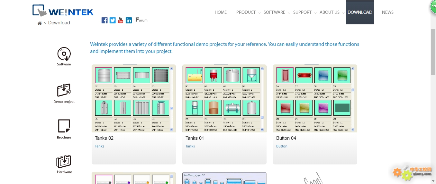Open the Weintek Twitter icon
This screenshot has width=436, height=184.
click(x=113, y=20)
